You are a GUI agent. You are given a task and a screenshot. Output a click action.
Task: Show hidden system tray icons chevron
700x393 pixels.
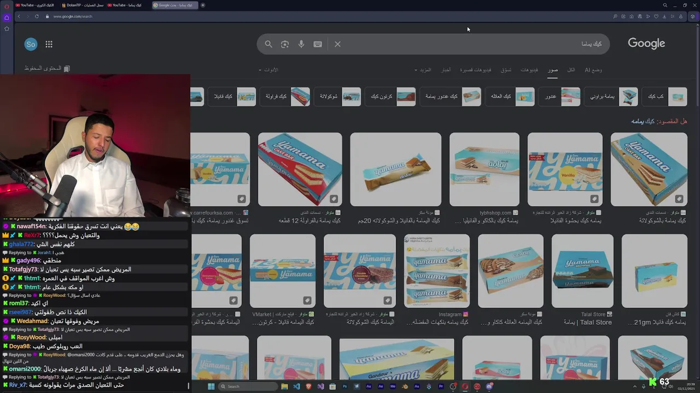coord(635,386)
